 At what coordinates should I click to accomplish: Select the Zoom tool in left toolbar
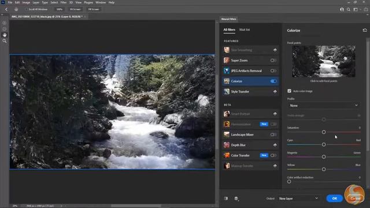pyautogui.click(x=5, y=41)
